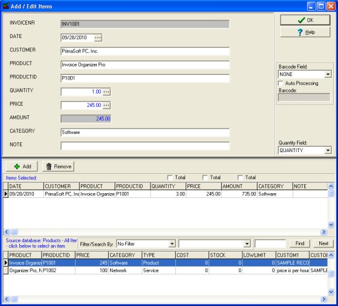Open the Quantity Field dropdown

(x=328, y=150)
